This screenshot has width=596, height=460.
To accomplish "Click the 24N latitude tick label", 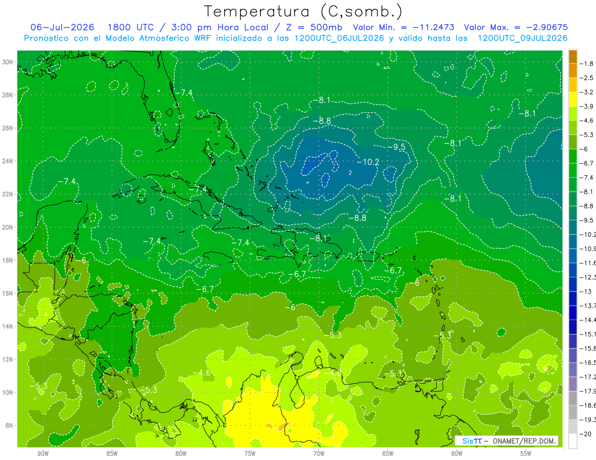I will (x=8, y=161).
